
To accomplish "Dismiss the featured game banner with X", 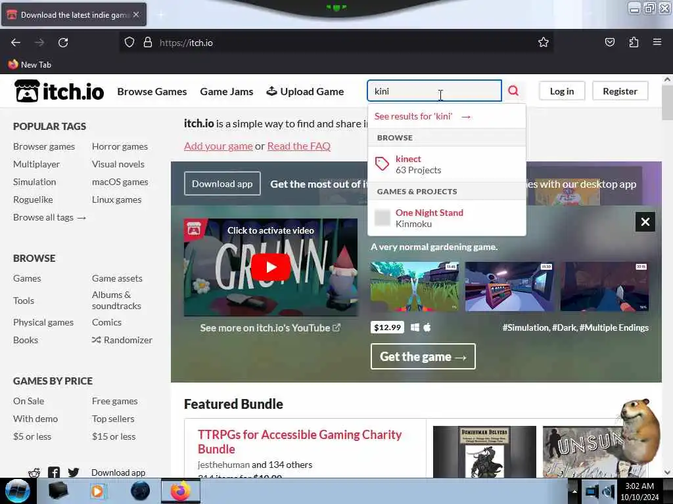I will tap(645, 222).
